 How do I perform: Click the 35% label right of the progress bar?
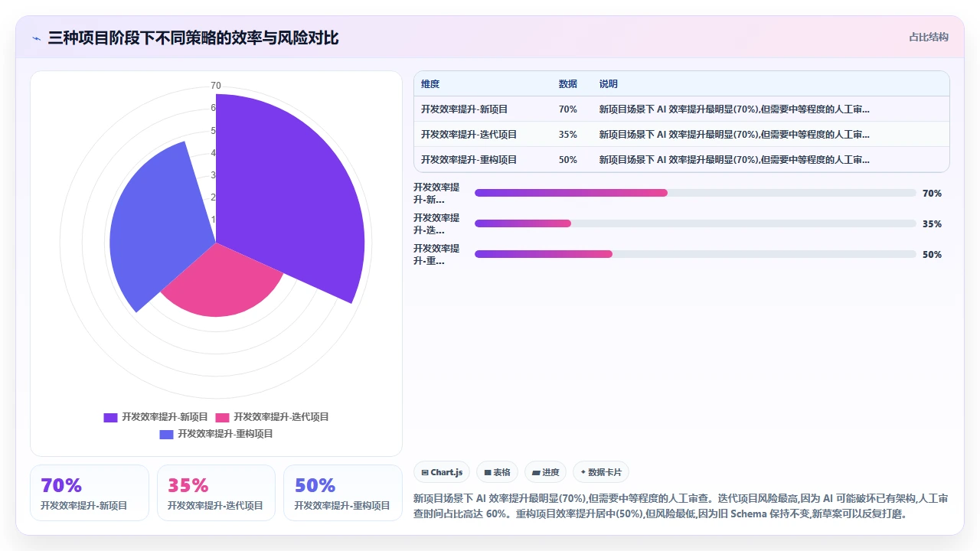pyautogui.click(x=932, y=224)
